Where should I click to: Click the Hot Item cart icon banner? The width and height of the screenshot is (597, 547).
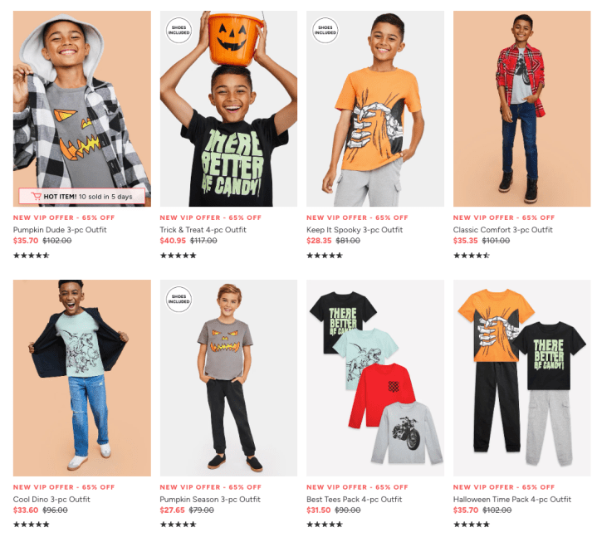click(x=82, y=197)
